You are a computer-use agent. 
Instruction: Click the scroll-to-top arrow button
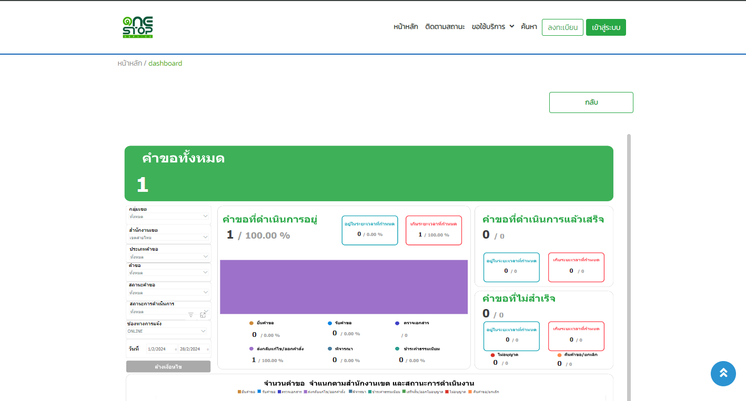point(723,373)
